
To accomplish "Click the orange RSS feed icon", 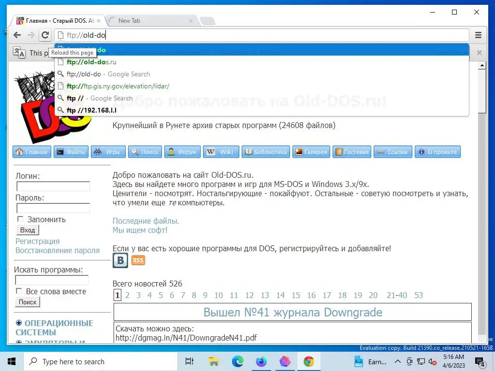I will pyautogui.click(x=138, y=260).
